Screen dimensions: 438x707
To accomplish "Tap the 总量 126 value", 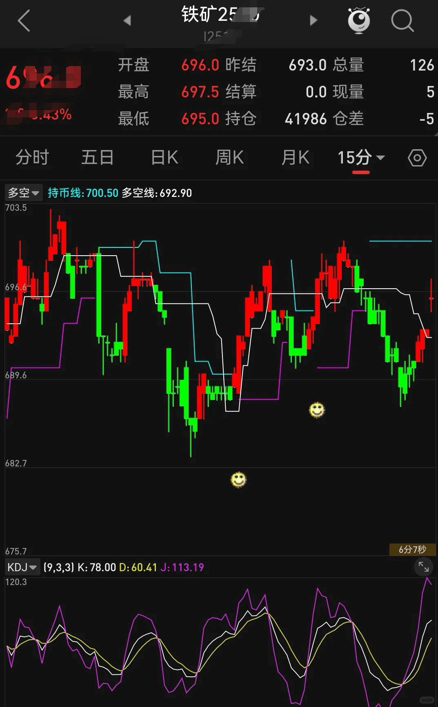I will coord(422,65).
